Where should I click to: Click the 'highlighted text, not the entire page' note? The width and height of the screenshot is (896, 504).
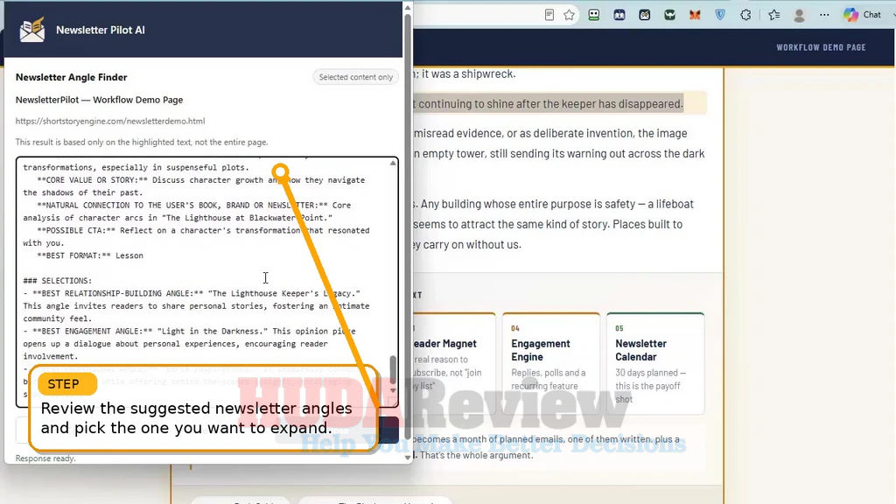click(x=142, y=143)
